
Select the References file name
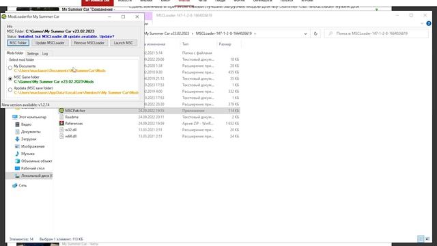pos(74,123)
